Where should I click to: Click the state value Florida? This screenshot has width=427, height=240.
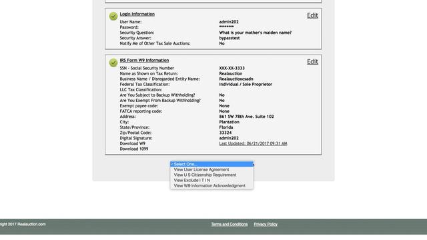[x=226, y=127]
